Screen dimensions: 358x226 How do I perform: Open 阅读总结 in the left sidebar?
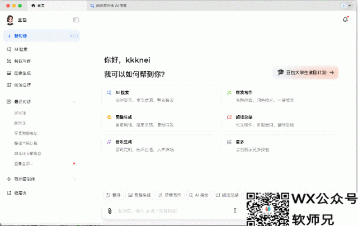point(41,85)
